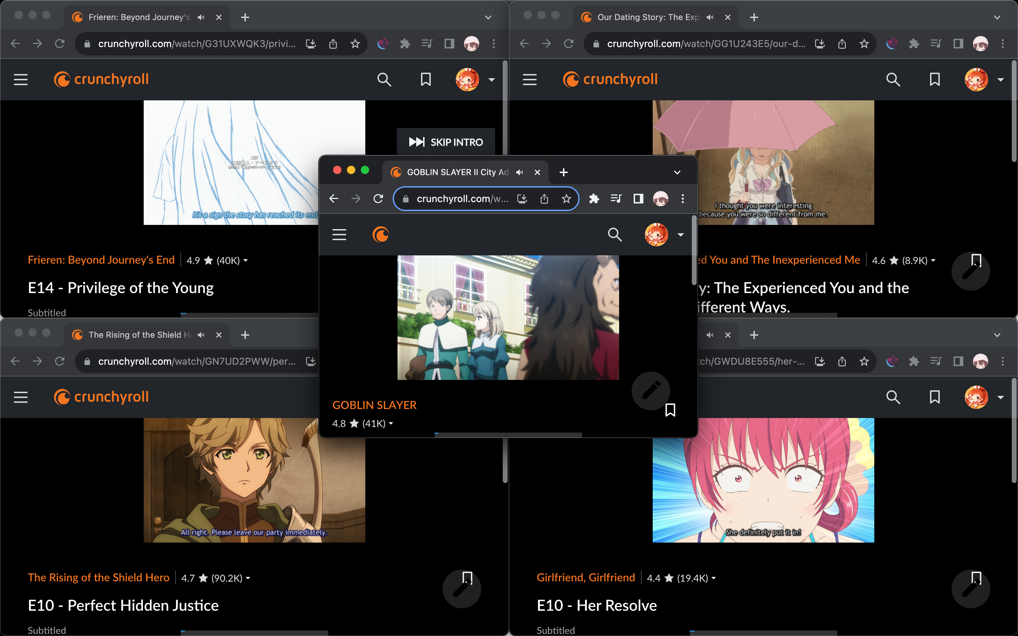Click the install icon in the Frieren address bar
The width and height of the screenshot is (1018, 636).
point(311,43)
